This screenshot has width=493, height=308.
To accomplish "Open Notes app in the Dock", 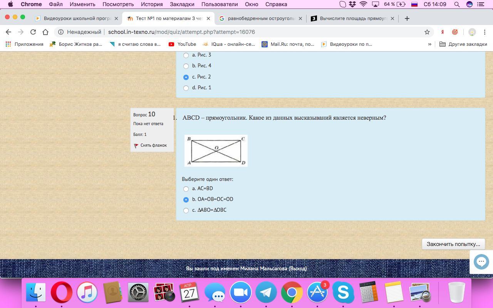I will pyautogui.click(x=394, y=293).
